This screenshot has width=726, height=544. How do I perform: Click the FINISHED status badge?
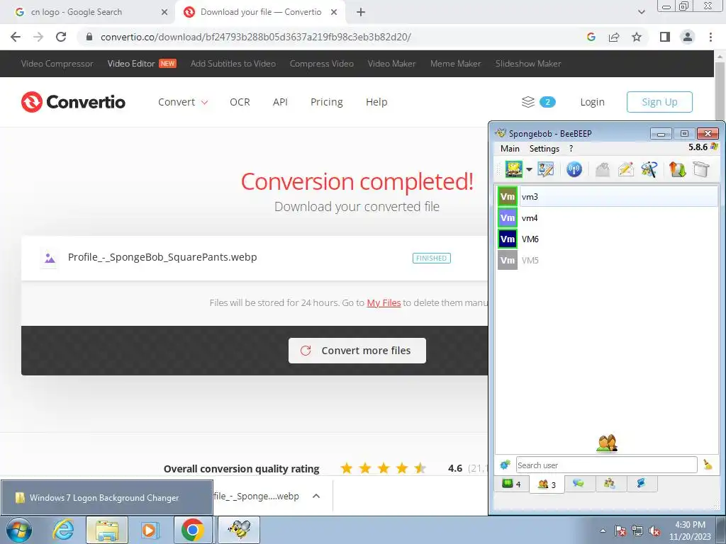[x=432, y=258]
